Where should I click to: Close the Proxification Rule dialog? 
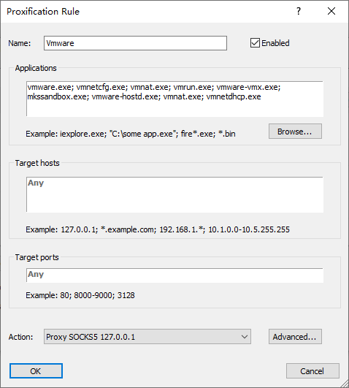(331, 11)
